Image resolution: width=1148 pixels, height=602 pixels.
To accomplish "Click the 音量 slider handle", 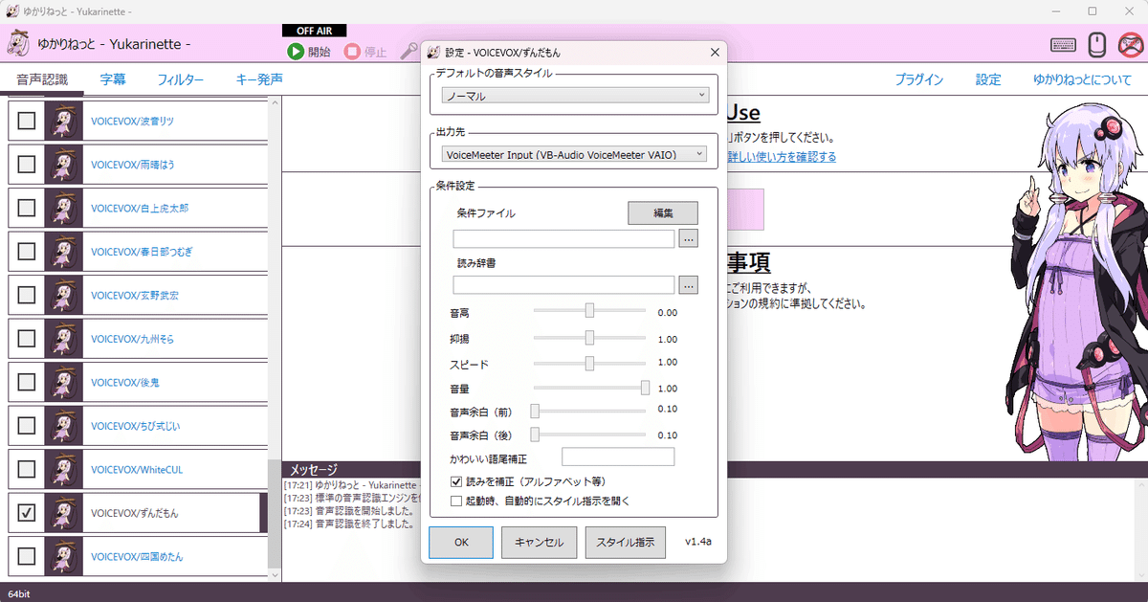I will 646,388.
